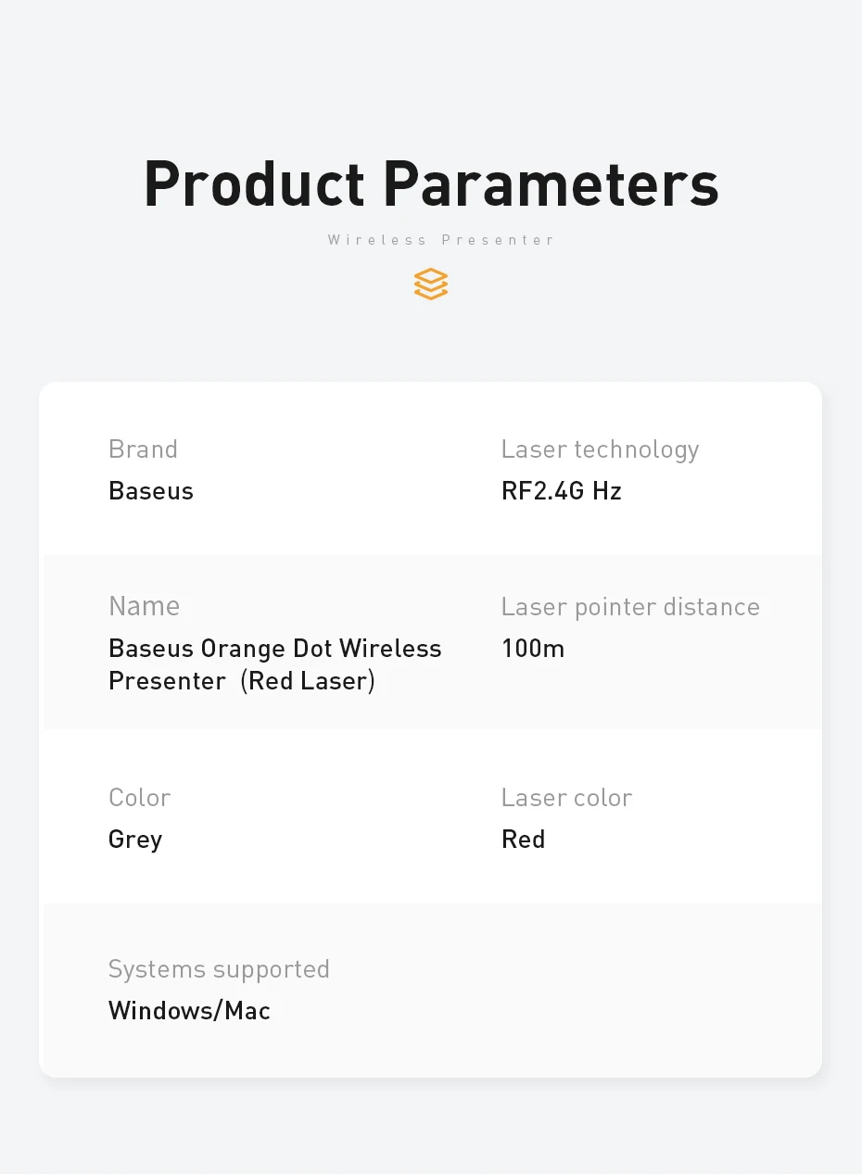Click the Laser technology label
The image size is (862, 1175).
(x=600, y=449)
